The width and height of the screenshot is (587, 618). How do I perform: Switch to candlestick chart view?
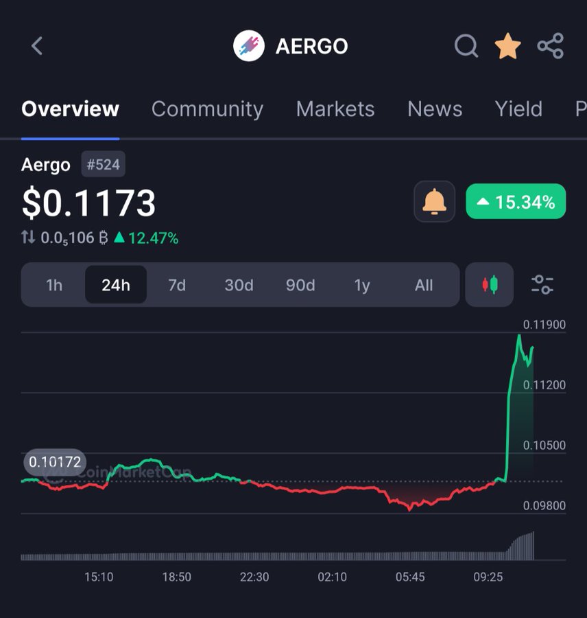[490, 284]
